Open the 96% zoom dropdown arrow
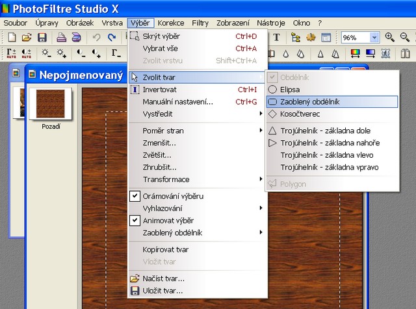The image size is (416, 309). click(374, 38)
